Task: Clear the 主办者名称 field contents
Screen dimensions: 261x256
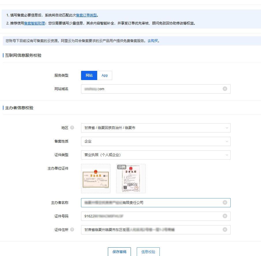Action: pyautogui.click(x=225, y=203)
